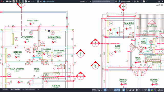Open status bar customization menu icon
The image size is (164, 92).
[162, 90]
